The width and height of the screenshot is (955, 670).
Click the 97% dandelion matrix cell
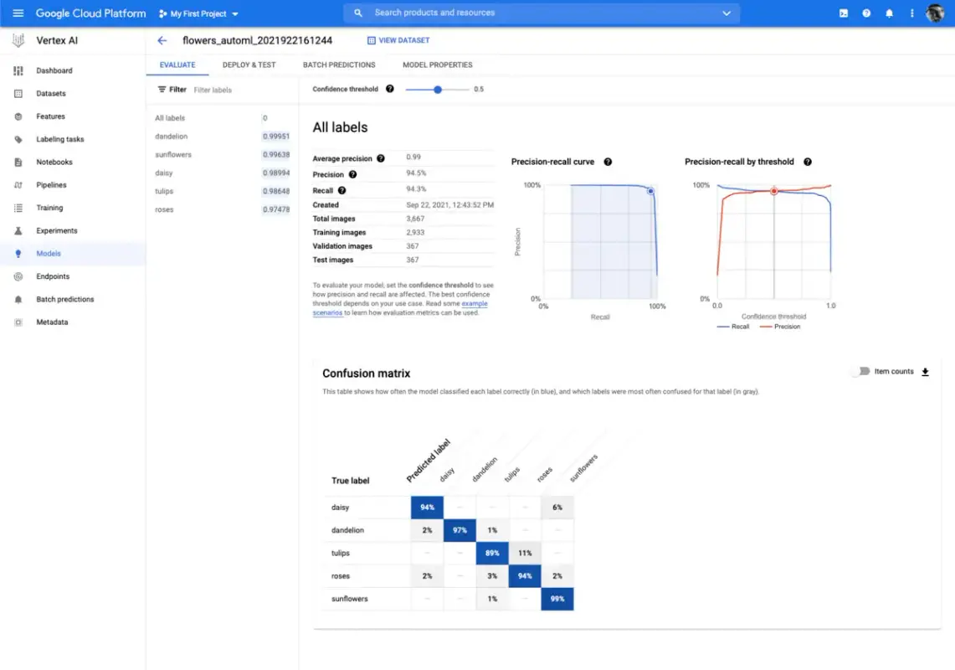460,530
